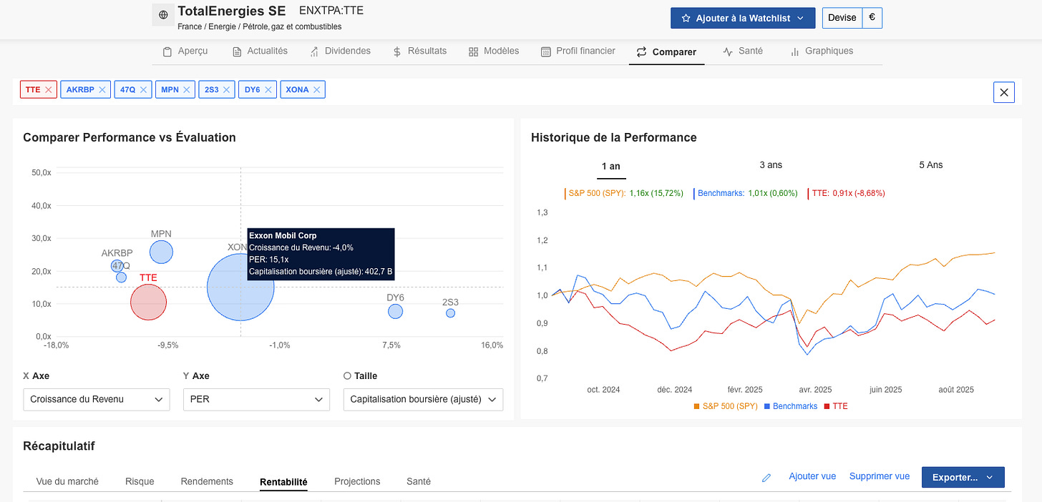Image resolution: width=1042 pixels, height=502 pixels.
Task: Toggle the TTE bottom legend entry
Action: point(836,406)
